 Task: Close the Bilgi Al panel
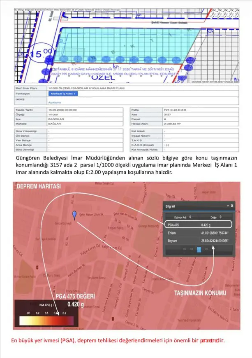(232, 206)
